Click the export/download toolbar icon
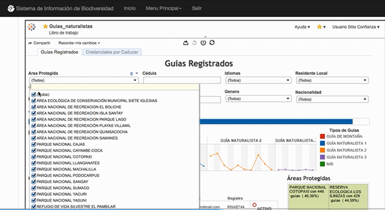385x210 pixels. (186, 43)
